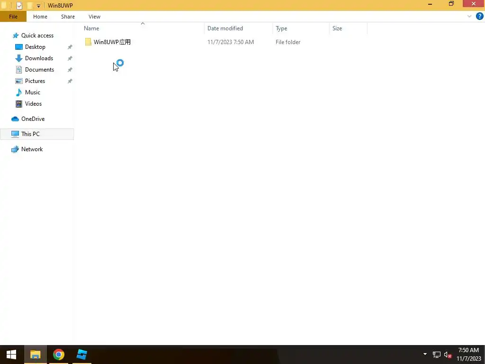This screenshot has width=485, height=364.
Task: Open OneDrive in the navigation pane
Action: (x=33, y=119)
